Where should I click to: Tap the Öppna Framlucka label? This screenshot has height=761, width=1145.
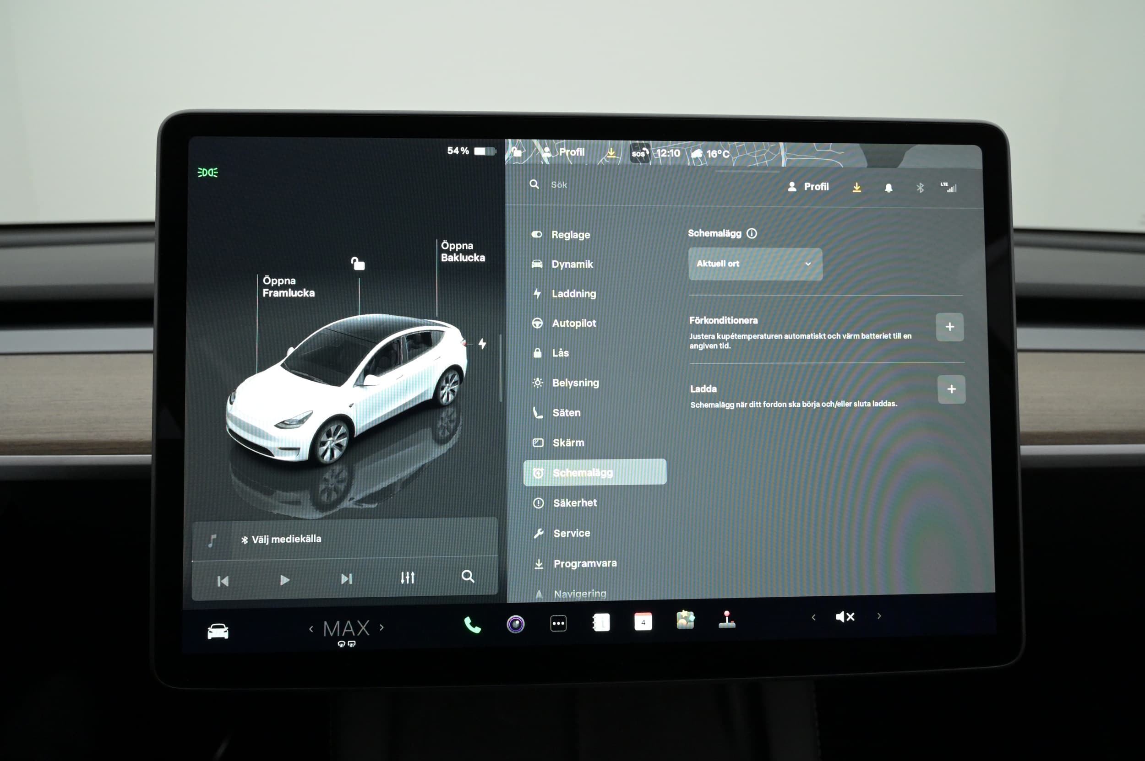pos(288,287)
